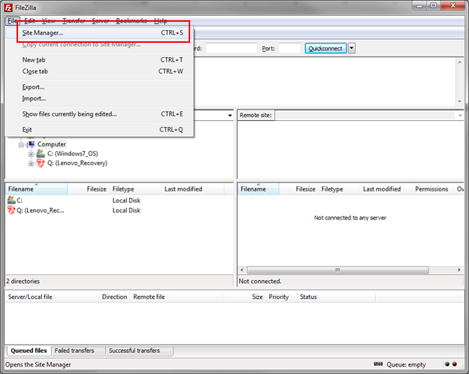Click the C: drive icon in tree

(x=41, y=154)
